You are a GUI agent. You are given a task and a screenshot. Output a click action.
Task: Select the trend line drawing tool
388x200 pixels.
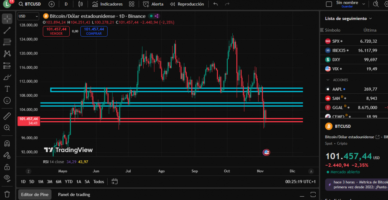[x=7, y=30]
